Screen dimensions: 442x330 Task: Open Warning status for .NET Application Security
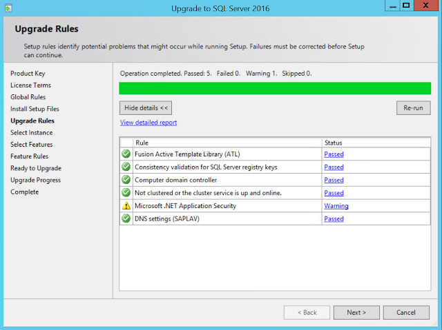336,206
